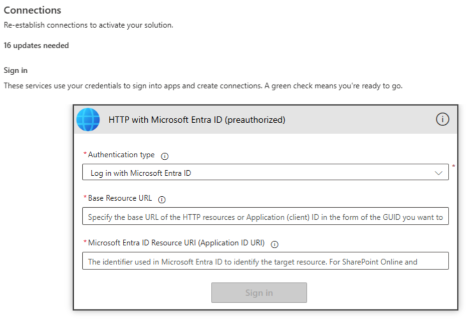The height and width of the screenshot is (319, 474).
Task: Click 'Re-establish connections to activate your solution' text
Action: click(89, 25)
